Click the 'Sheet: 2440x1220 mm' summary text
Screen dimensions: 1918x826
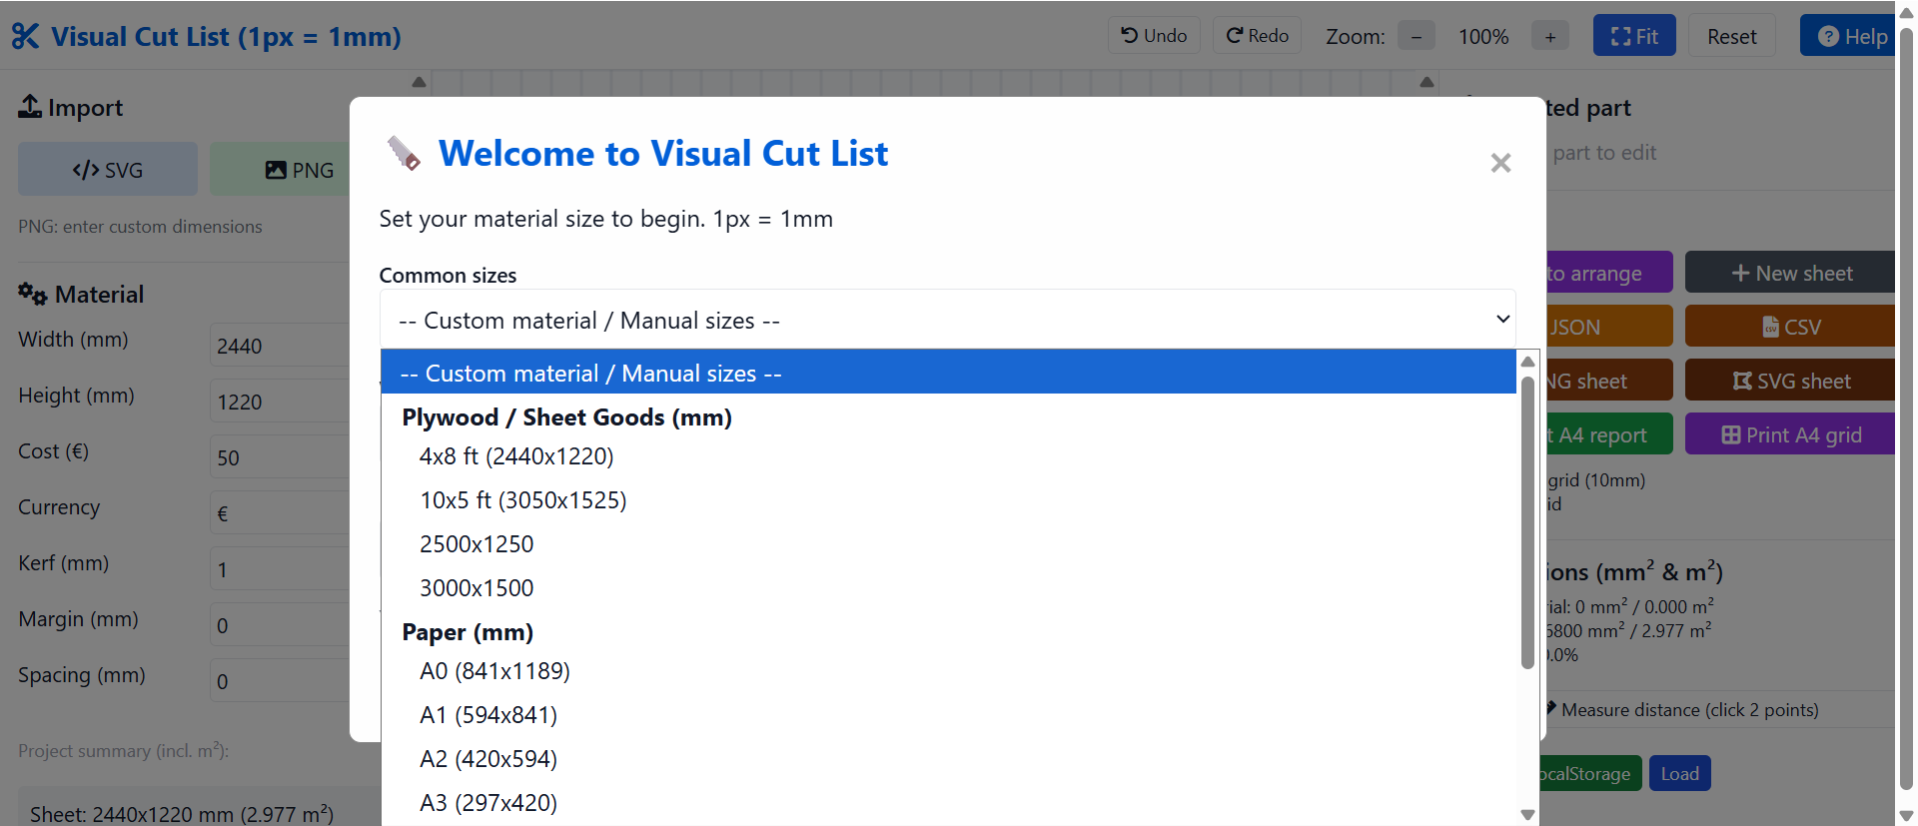pos(182,814)
